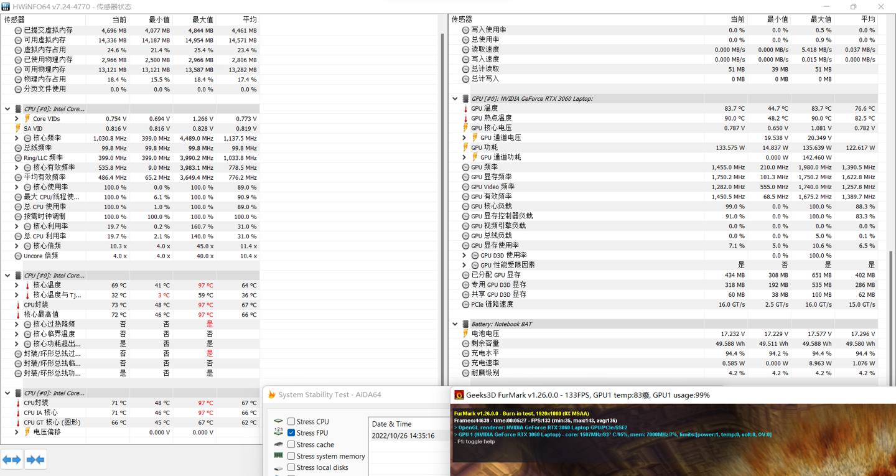Screen dimensions: 896x476
Task: Click the circle icon beside 剩余容量
Action: coord(465,343)
